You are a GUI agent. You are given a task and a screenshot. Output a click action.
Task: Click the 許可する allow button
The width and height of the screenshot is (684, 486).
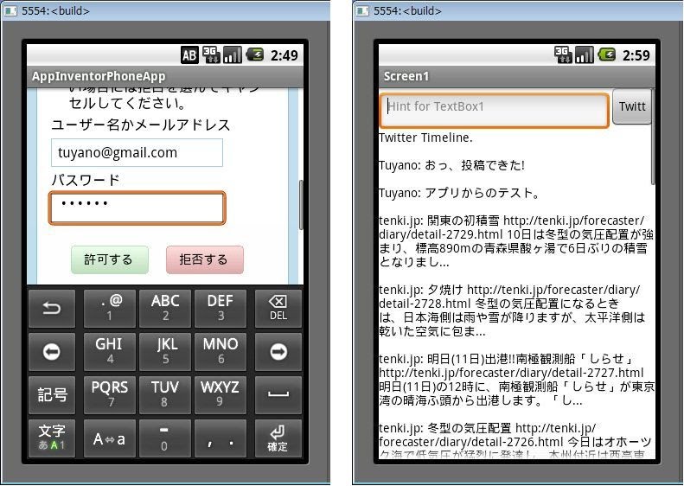(x=109, y=259)
